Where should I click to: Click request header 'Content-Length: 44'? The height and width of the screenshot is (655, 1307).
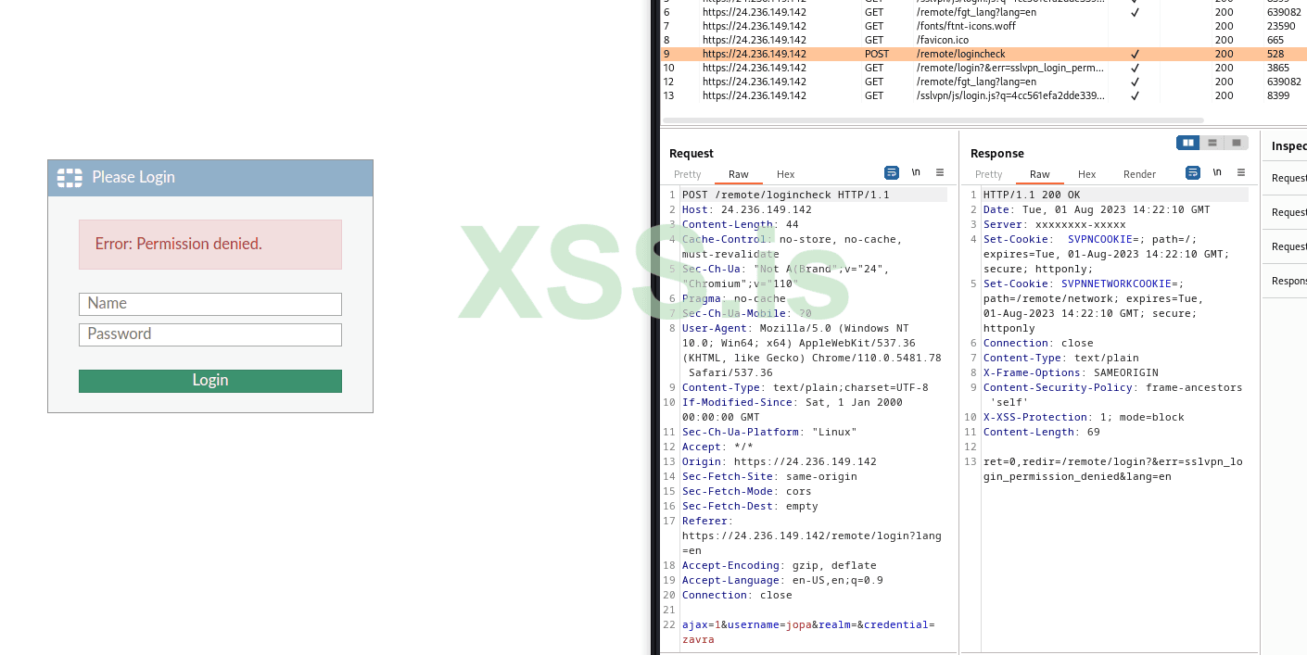click(x=740, y=224)
